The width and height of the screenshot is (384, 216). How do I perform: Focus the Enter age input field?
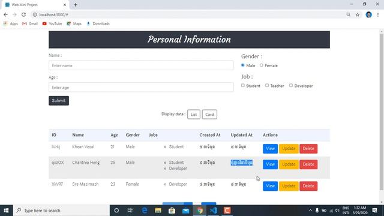click(x=141, y=88)
